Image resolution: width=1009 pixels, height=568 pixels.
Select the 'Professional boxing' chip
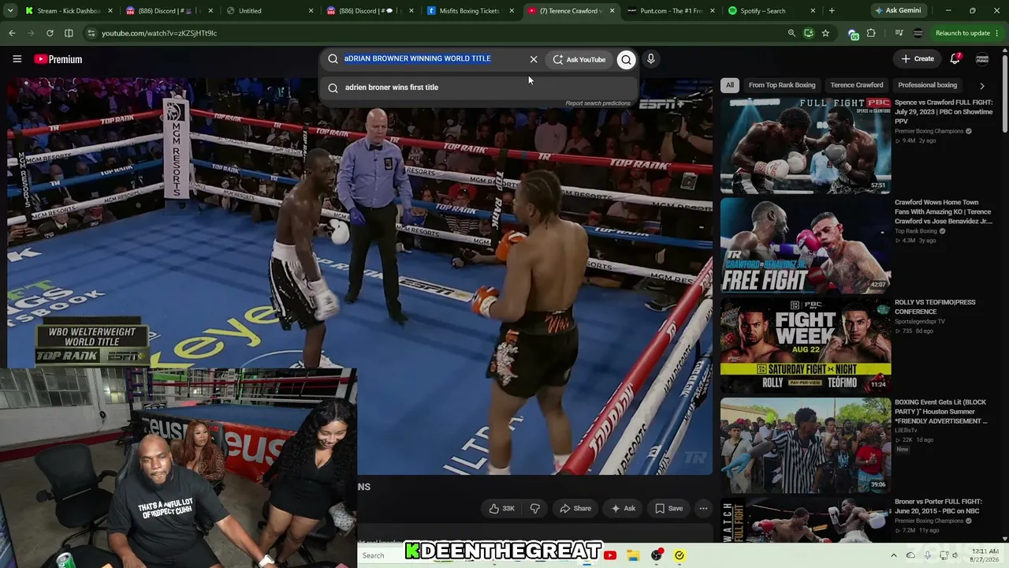(928, 85)
